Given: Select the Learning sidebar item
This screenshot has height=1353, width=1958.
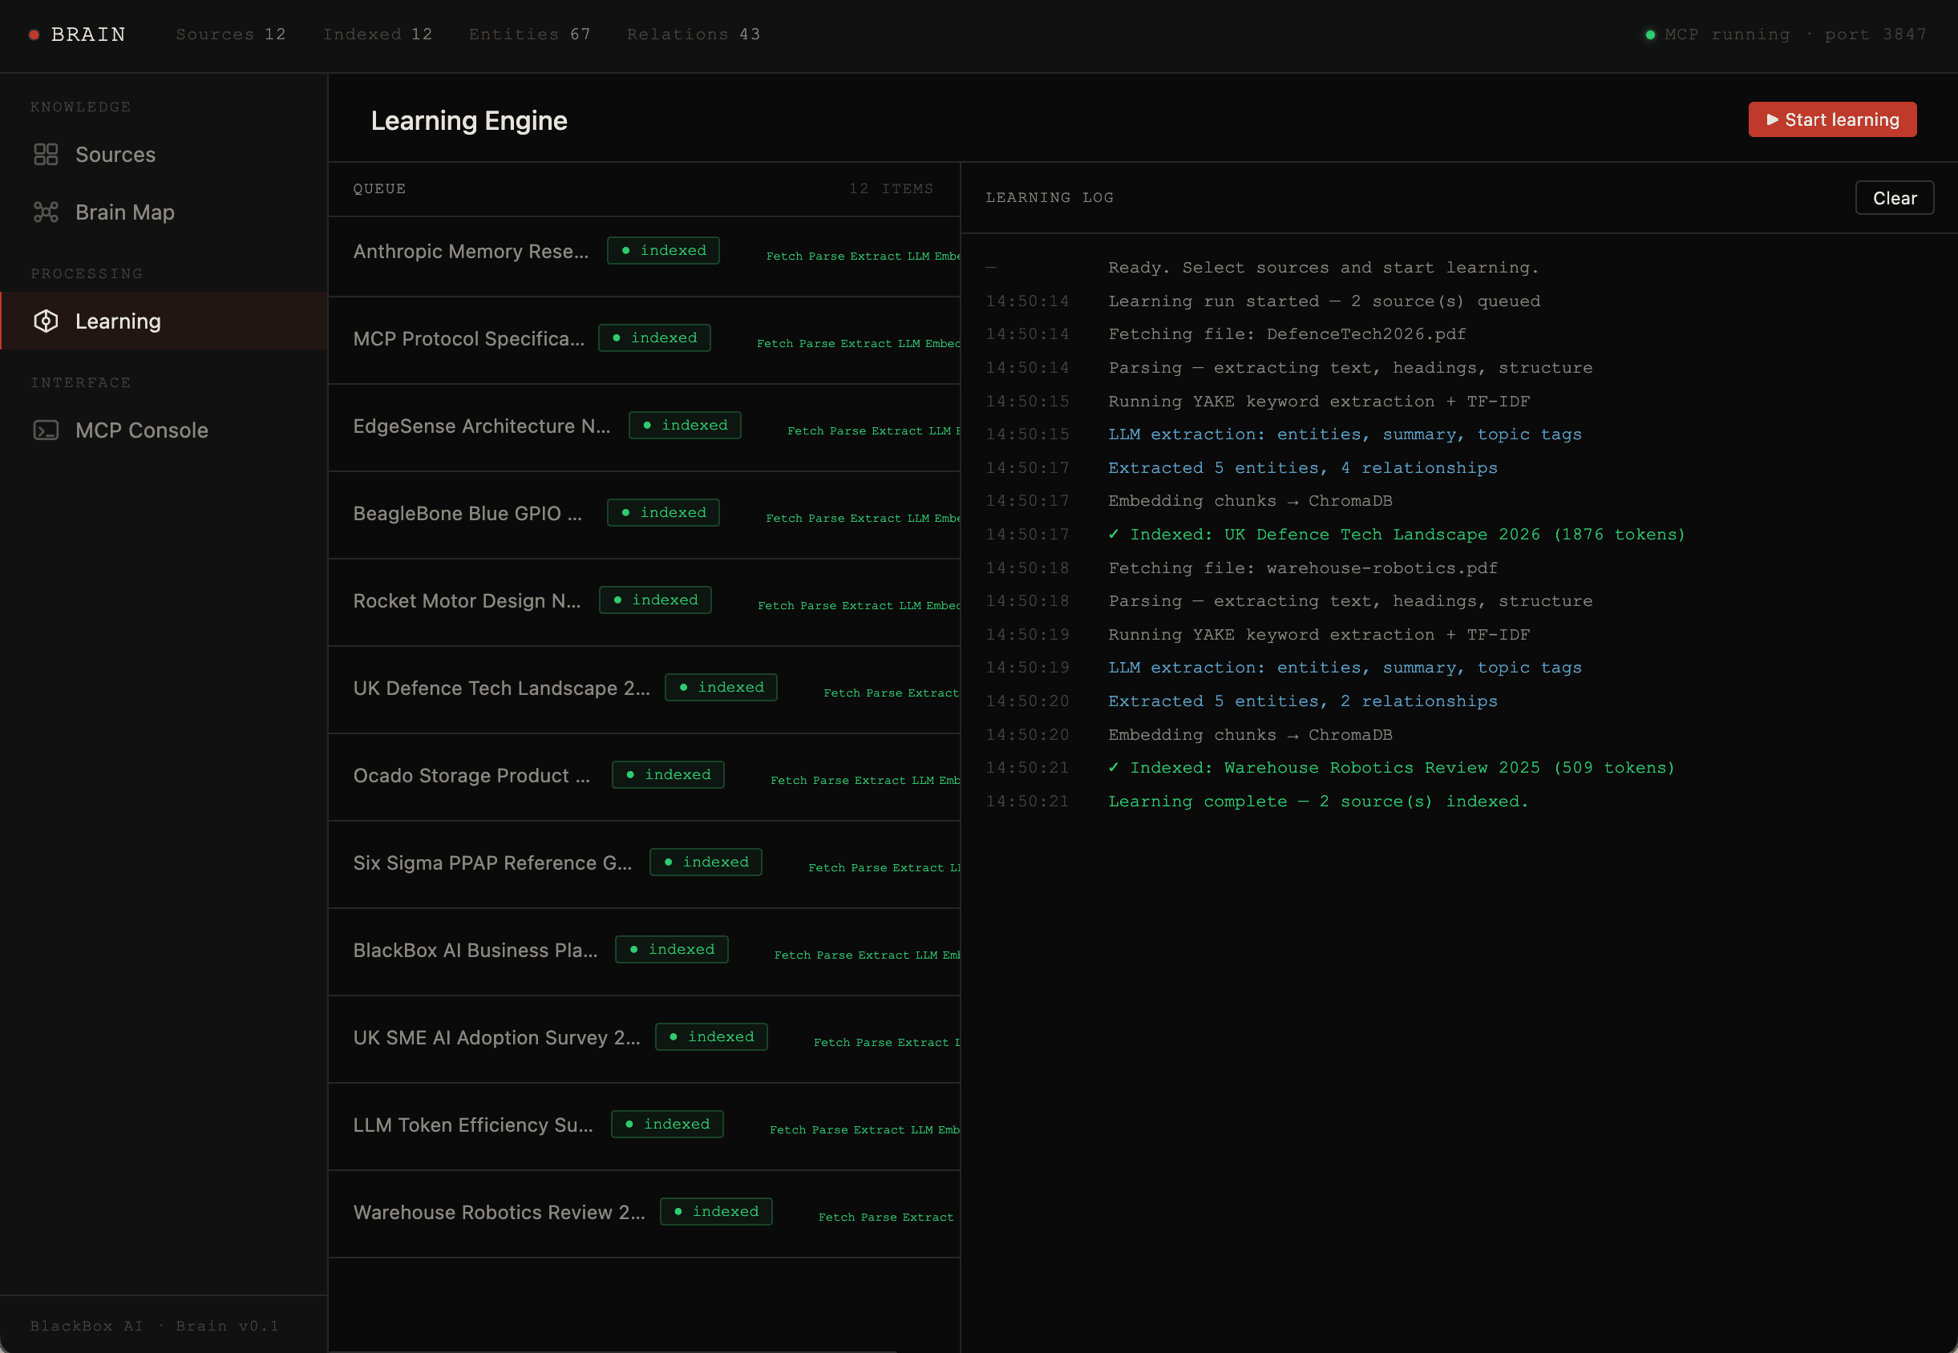Looking at the screenshot, I should (x=164, y=321).
